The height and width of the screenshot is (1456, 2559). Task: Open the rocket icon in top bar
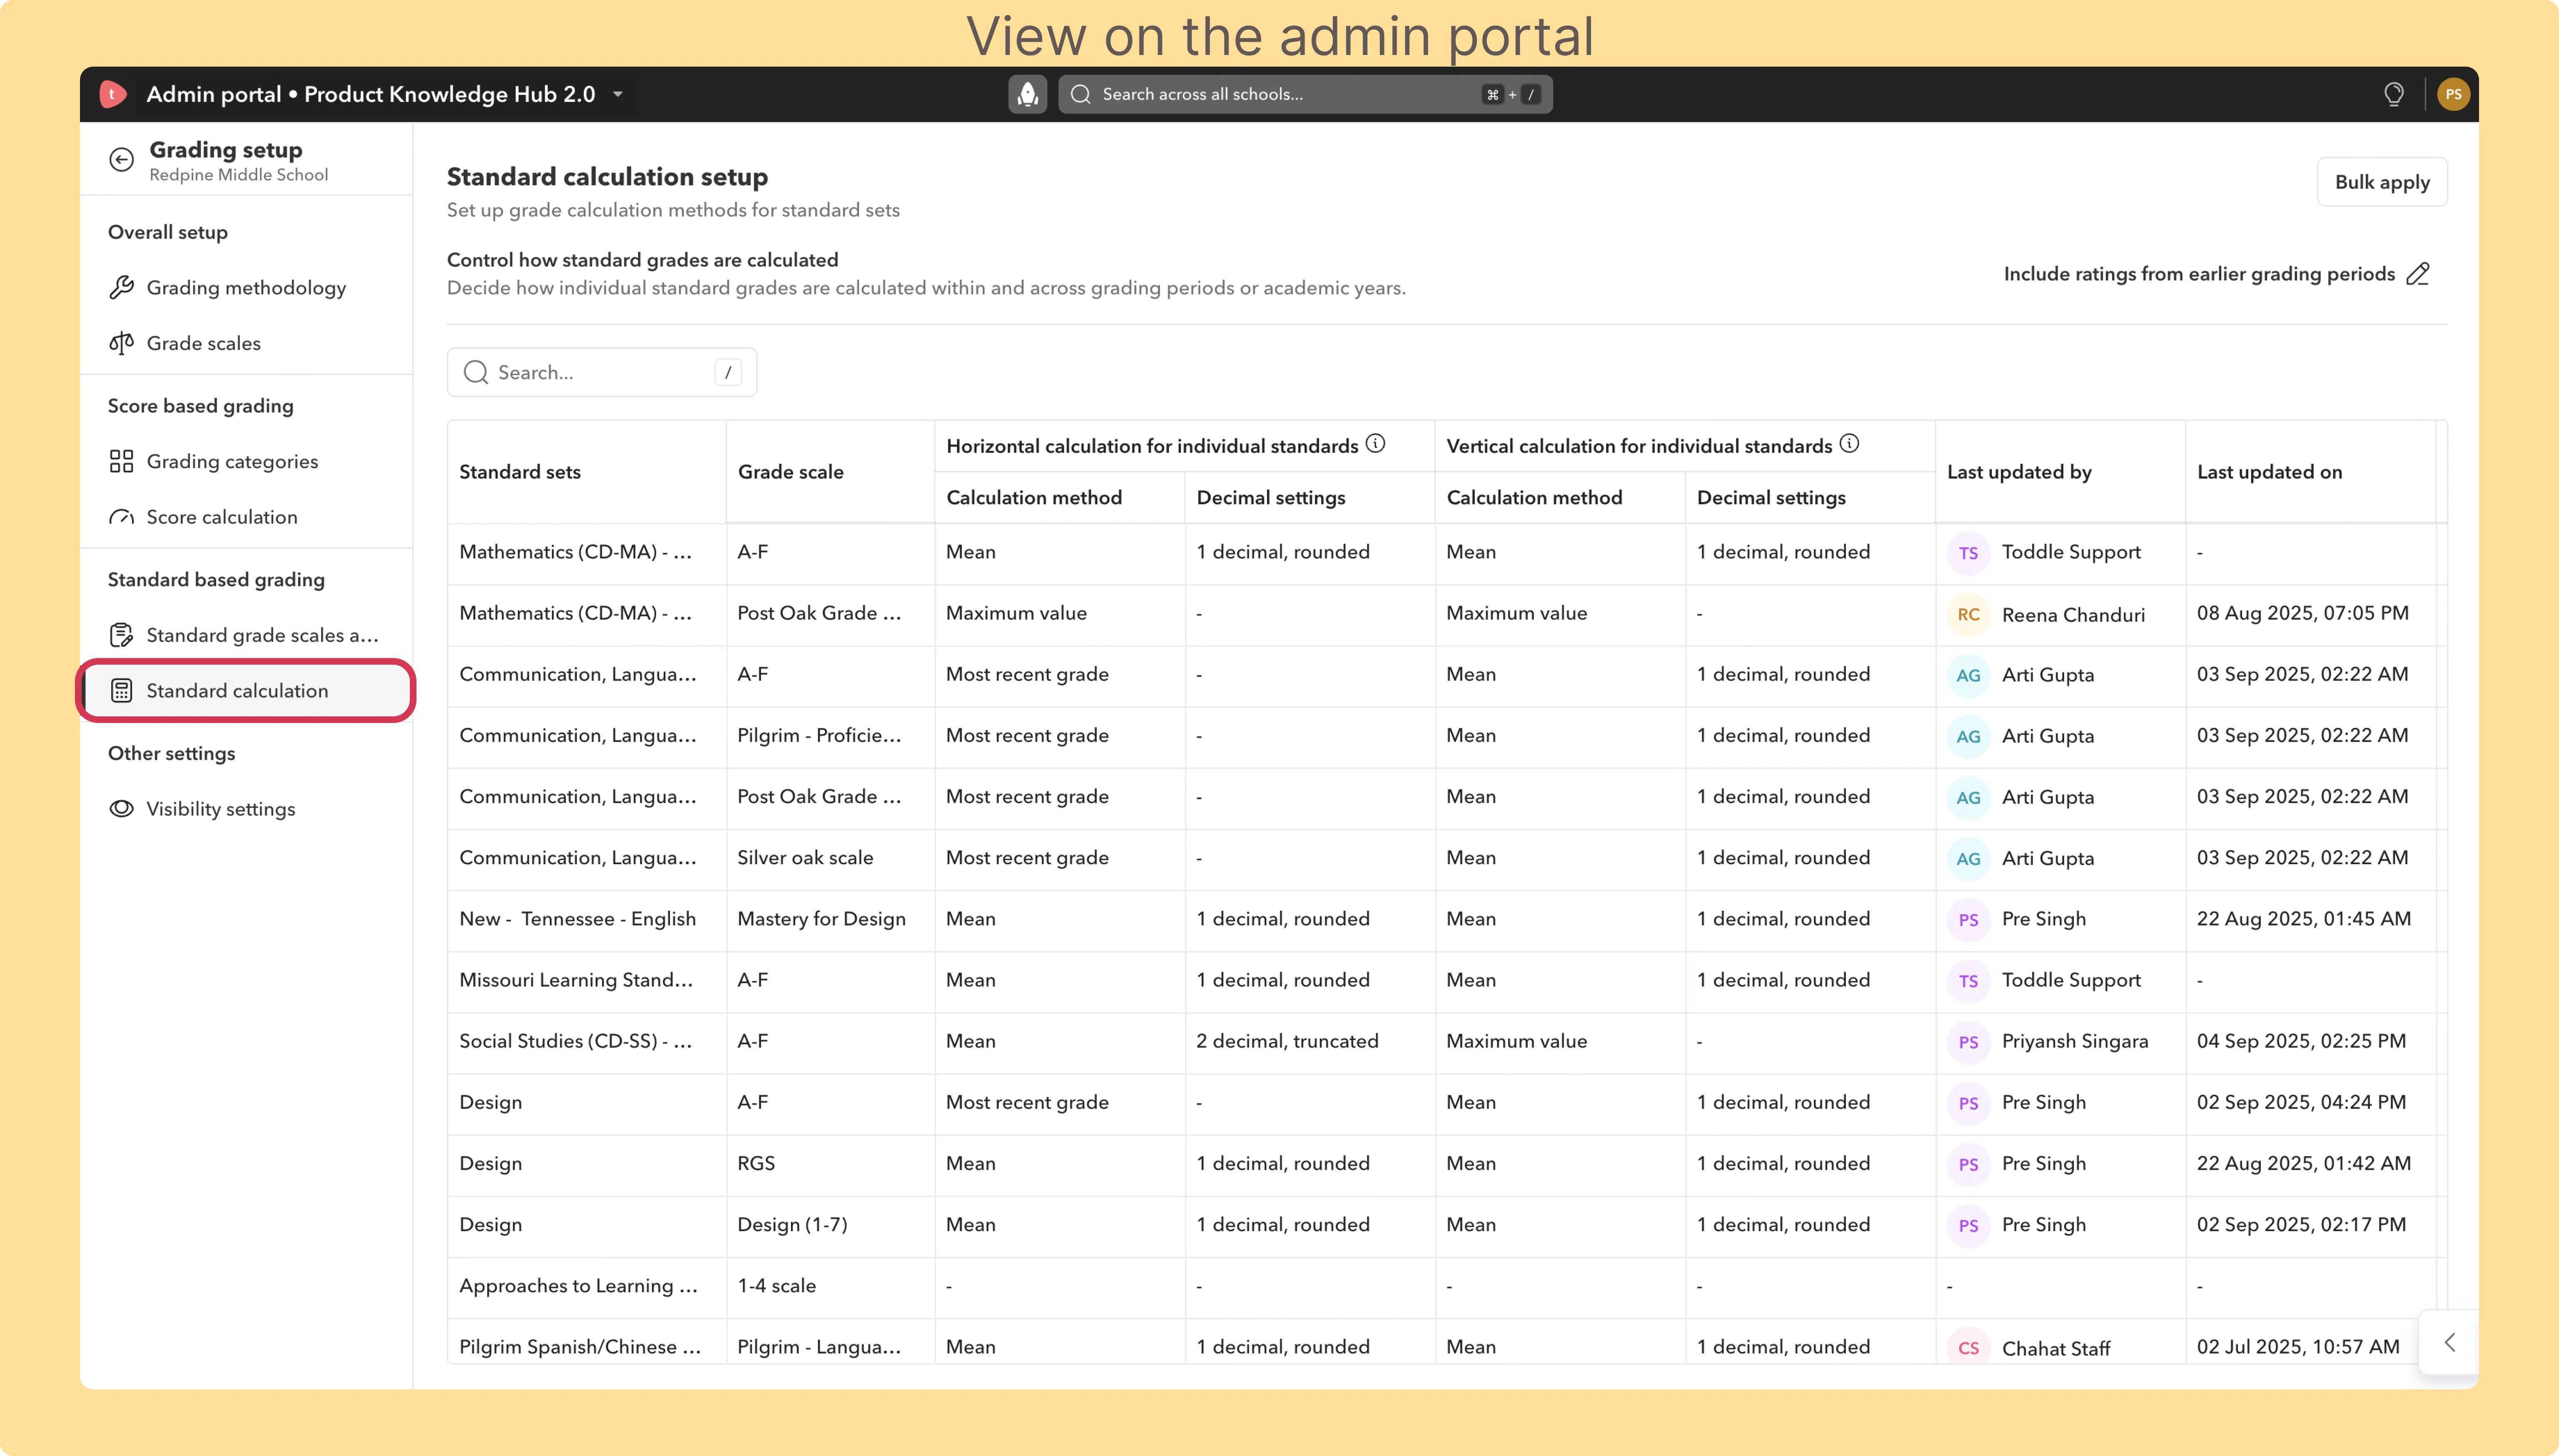(1027, 94)
